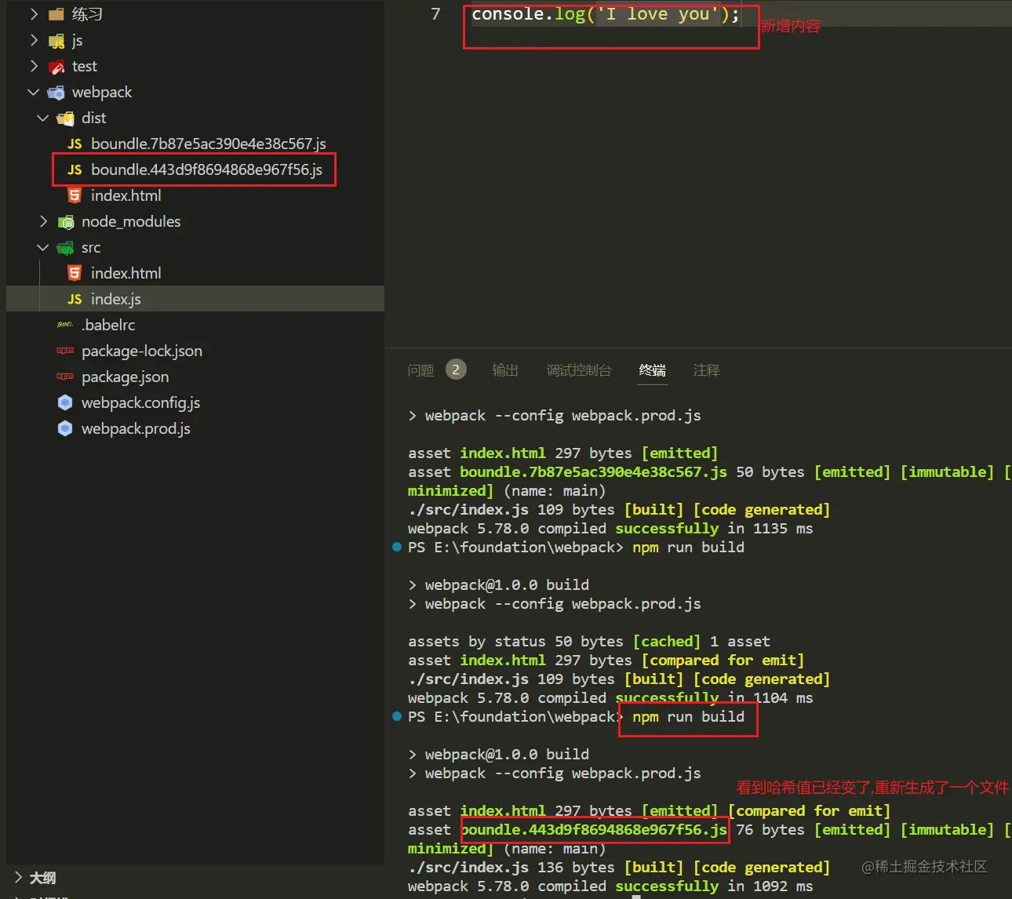Viewport: 1012px width, 899px height.
Task: Click HTML5 icon of dist index.html
Action: pos(75,196)
